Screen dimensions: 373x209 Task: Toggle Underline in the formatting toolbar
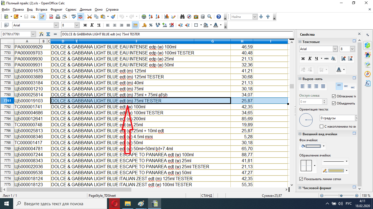[x=99, y=25]
